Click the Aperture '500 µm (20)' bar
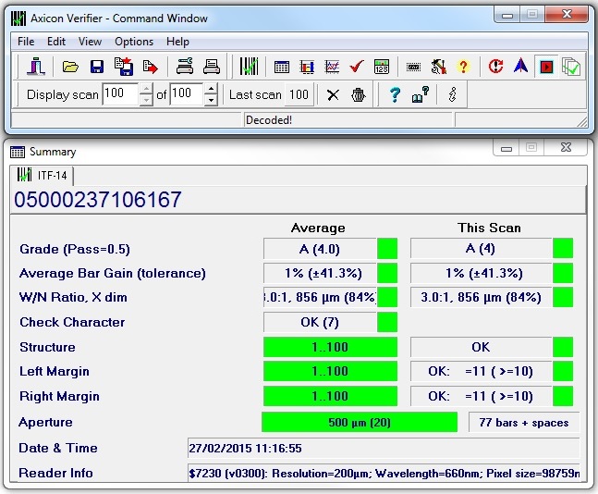The width and height of the screenshot is (598, 494). click(360, 422)
